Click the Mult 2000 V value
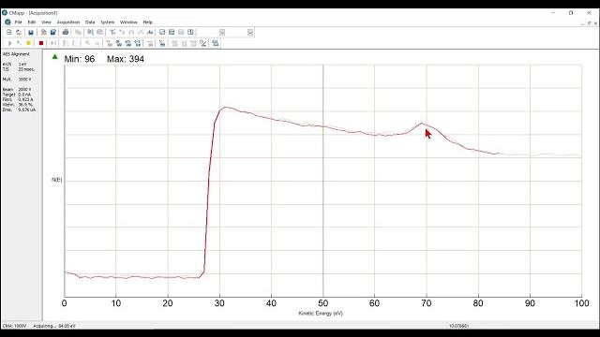The height and width of the screenshot is (337, 600). 25,80
